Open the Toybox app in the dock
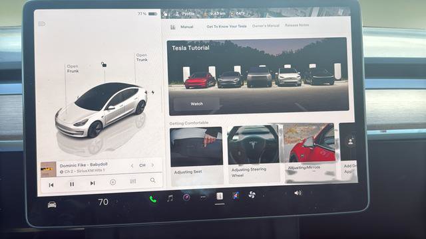The image size is (426, 239). tap(236, 195)
